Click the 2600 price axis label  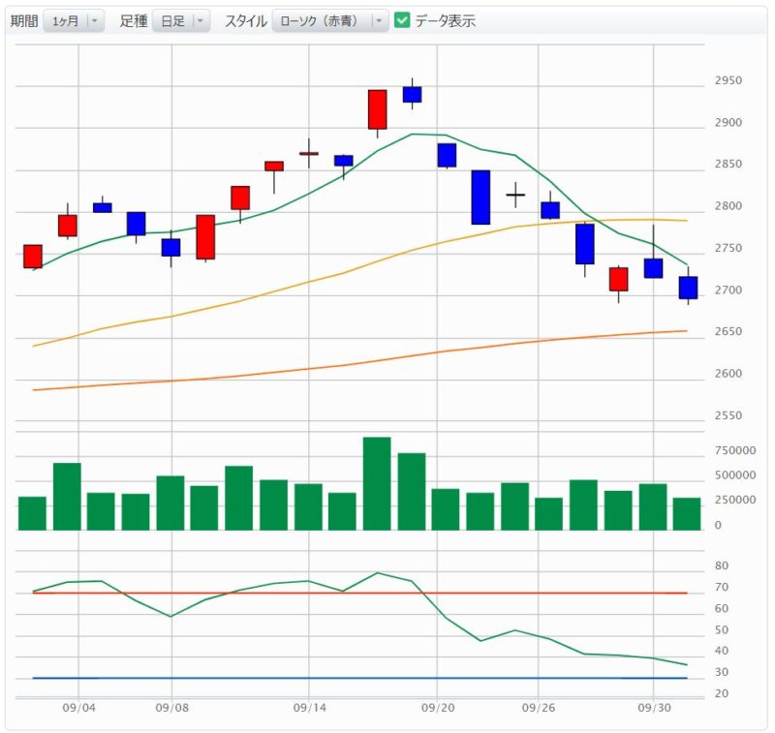(x=728, y=374)
